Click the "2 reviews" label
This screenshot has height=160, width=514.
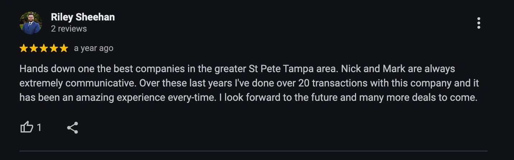[x=69, y=29]
